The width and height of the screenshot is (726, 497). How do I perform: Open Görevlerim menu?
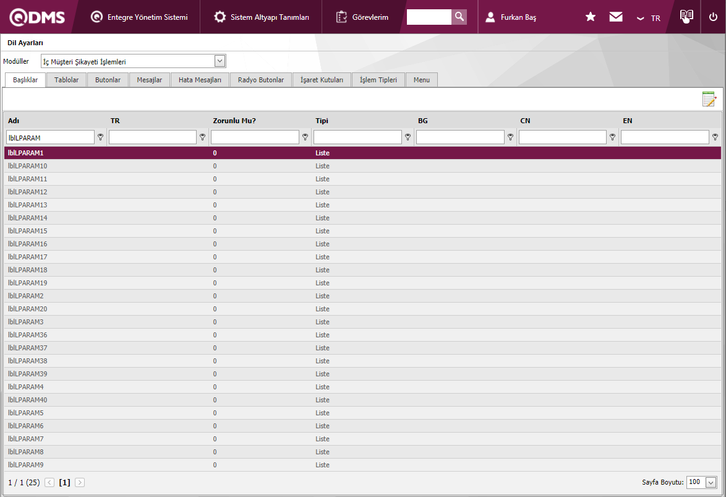(x=363, y=17)
